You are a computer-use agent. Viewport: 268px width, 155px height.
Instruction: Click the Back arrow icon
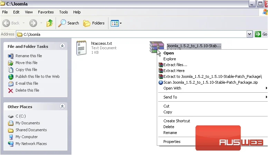click(x=6, y=23)
